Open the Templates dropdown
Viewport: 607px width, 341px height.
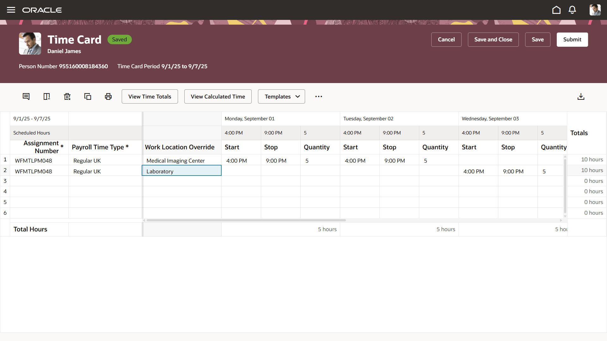point(281,96)
